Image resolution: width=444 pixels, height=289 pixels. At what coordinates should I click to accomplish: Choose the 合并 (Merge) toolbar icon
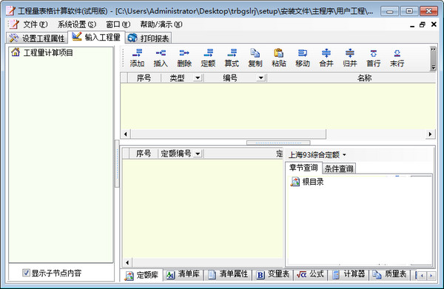(326, 58)
